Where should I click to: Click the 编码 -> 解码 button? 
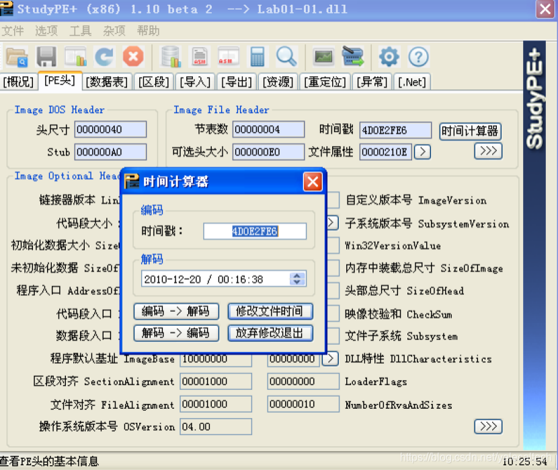point(176,312)
